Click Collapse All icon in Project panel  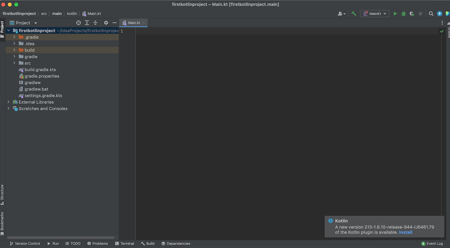tap(95, 23)
